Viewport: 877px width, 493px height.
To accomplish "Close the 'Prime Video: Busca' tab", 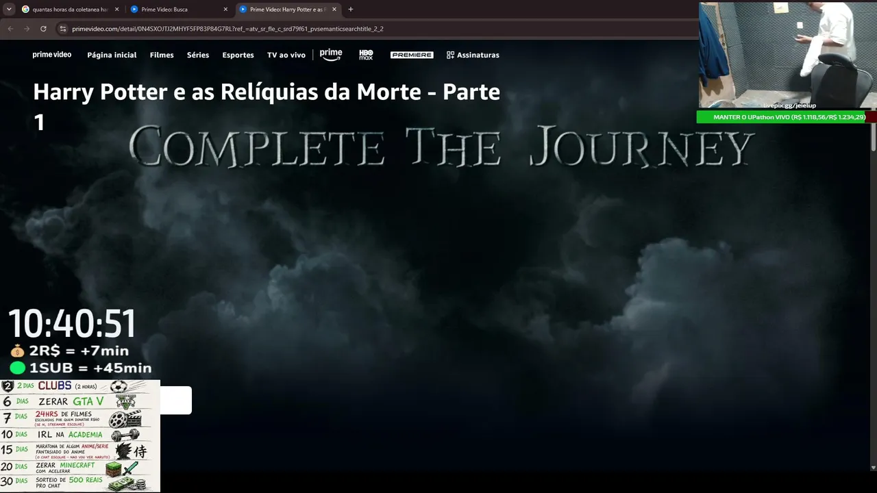I will pos(225,10).
